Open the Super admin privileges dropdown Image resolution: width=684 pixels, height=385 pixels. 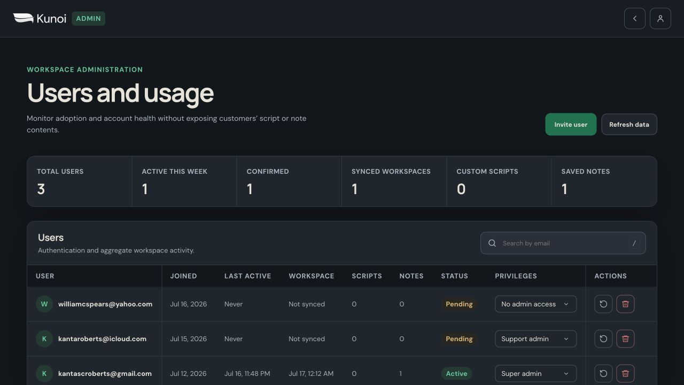click(x=535, y=374)
